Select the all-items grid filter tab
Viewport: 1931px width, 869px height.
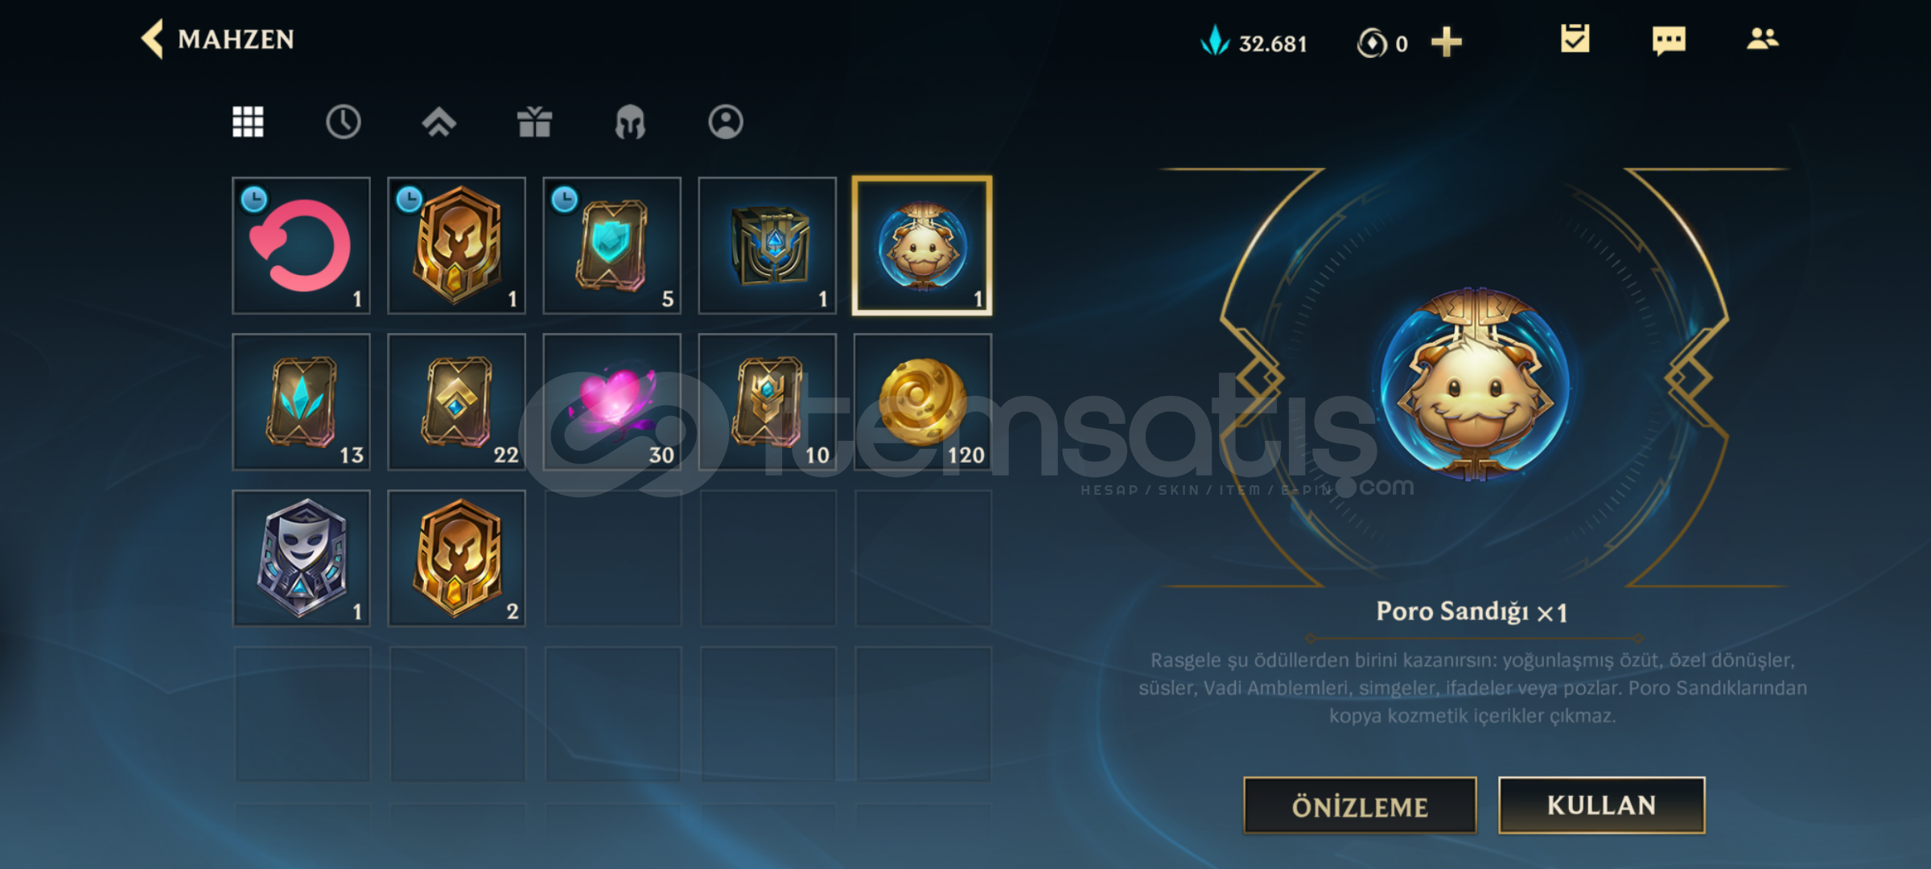tap(248, 122)
